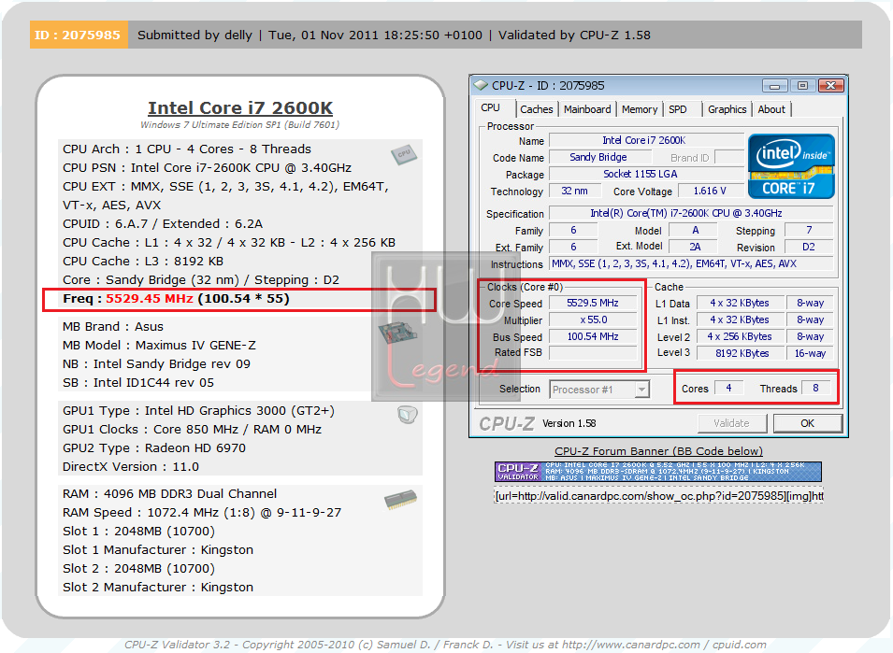Click the Level 3 value 8192 KBytes
The height and width of the screenshot is (653, 893).
(740, 353)
